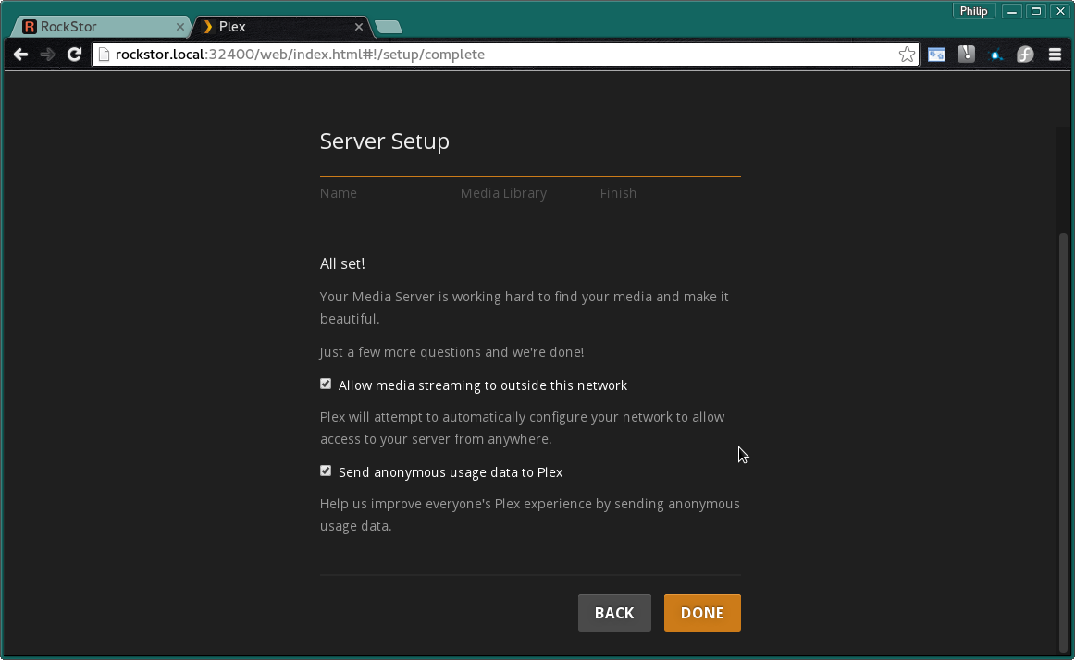
Task: Click the first extension icon beside the star
Action: tap(936, 55)
